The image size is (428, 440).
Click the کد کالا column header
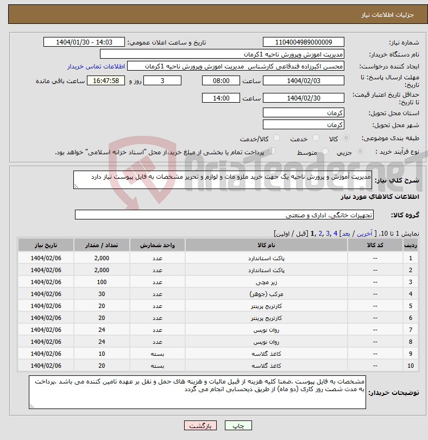pos(375,245)
